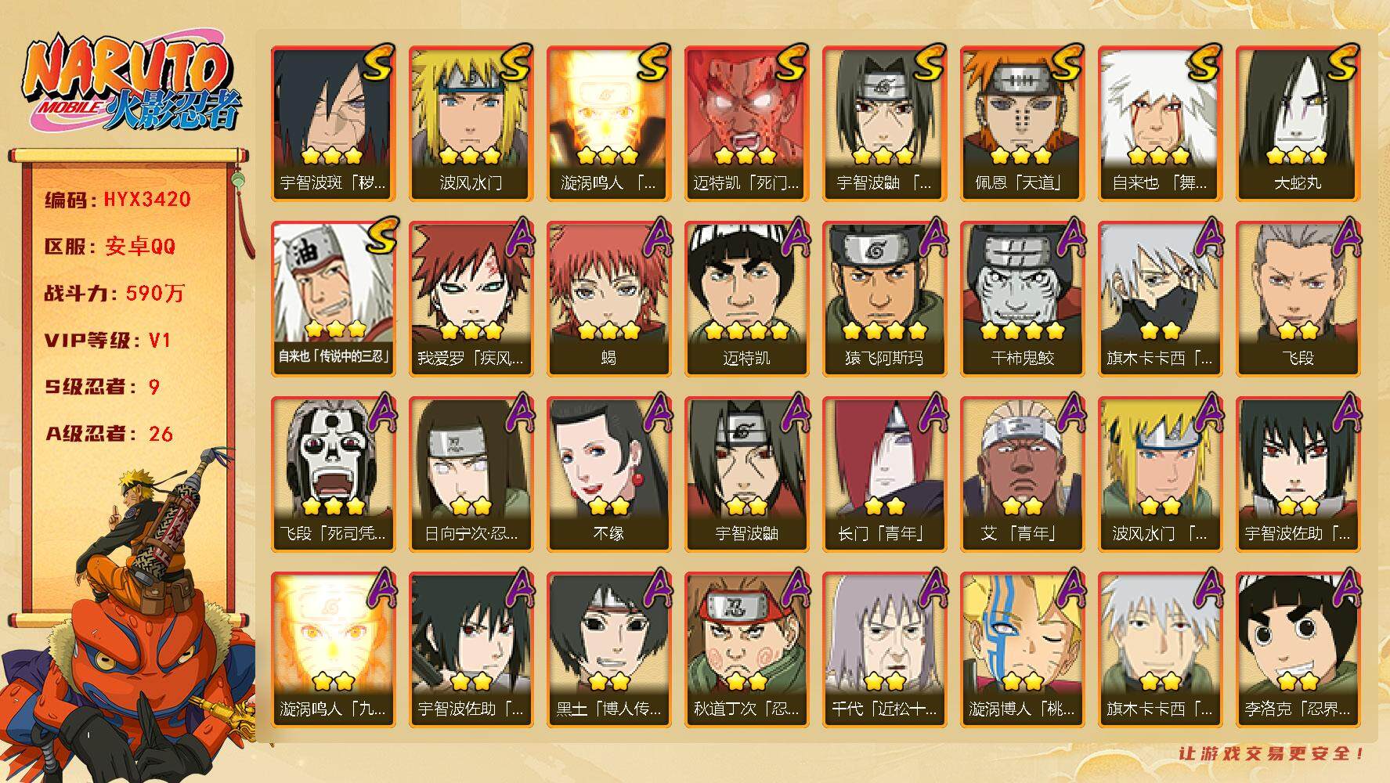Select the 自来也「传说中的三忍」 card
Viewport: 1390px width, 783px height.
pyautogui.click(x=333, y=298)
